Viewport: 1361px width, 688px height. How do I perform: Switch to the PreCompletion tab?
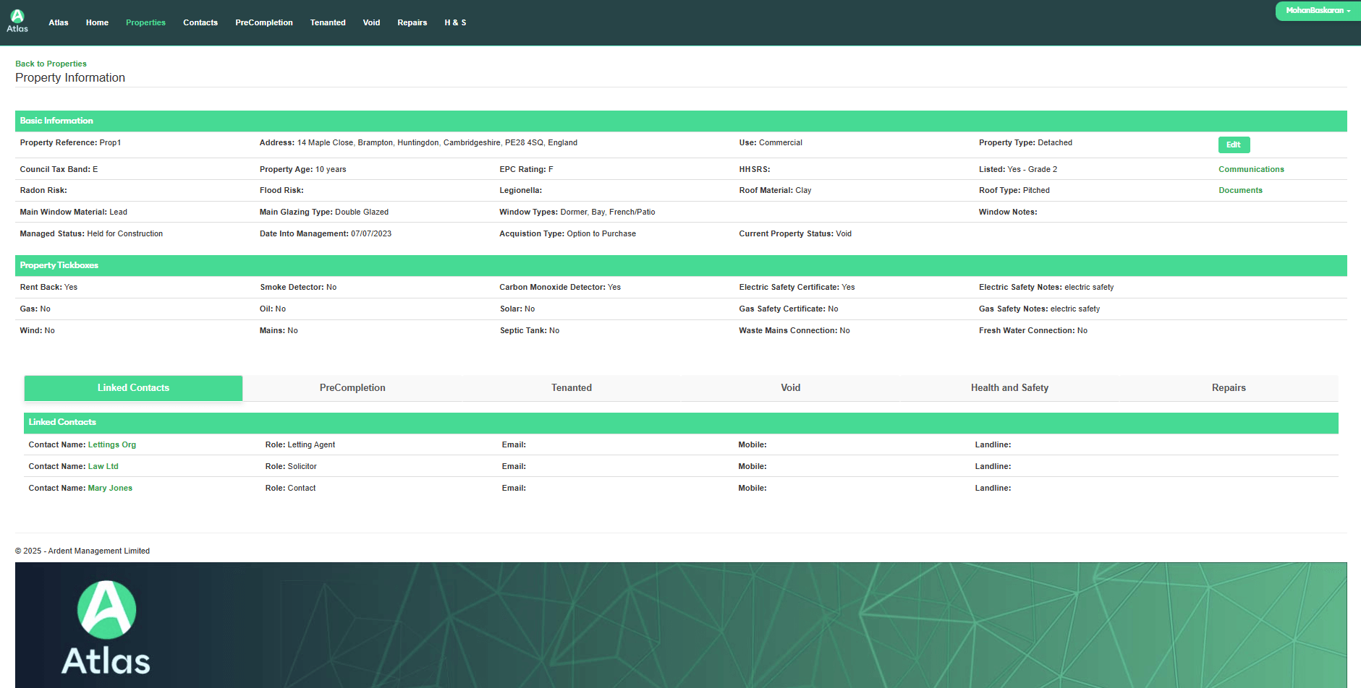coord(352,388)
